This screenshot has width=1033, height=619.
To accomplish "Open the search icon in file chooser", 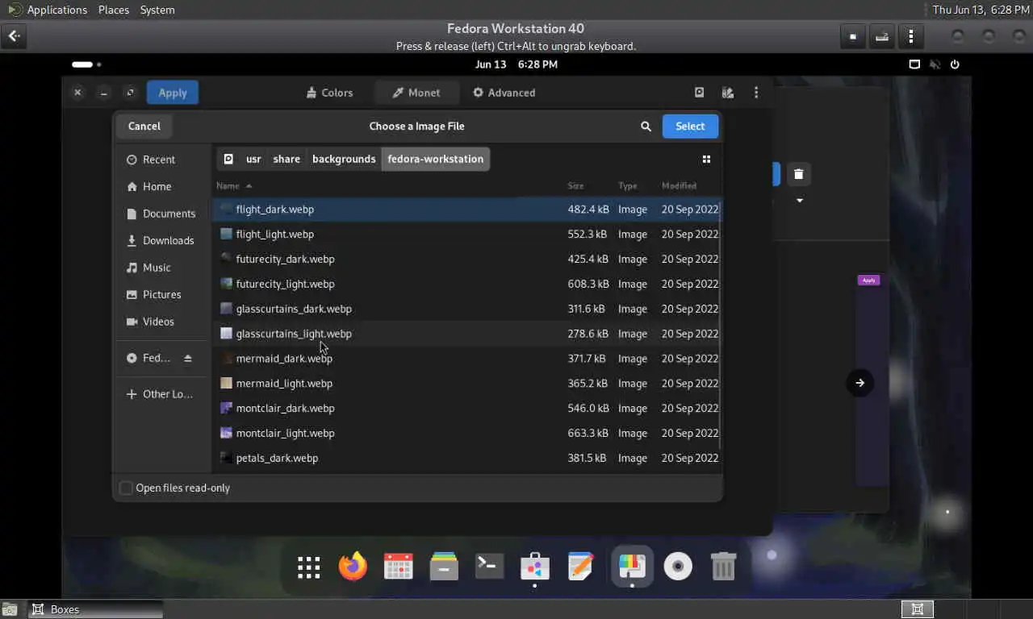I will pos(646,126).
